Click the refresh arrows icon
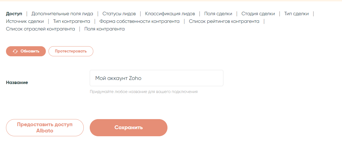The image size is (342, 155). [x=15, y=51]
